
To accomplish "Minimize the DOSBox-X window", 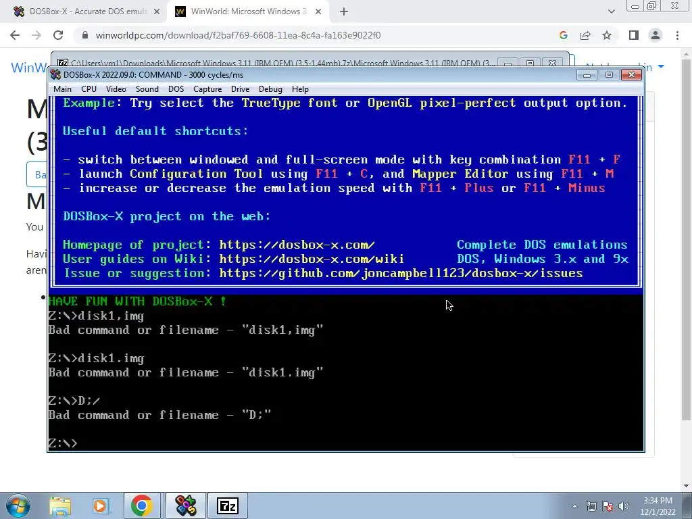I will point(587,75).
